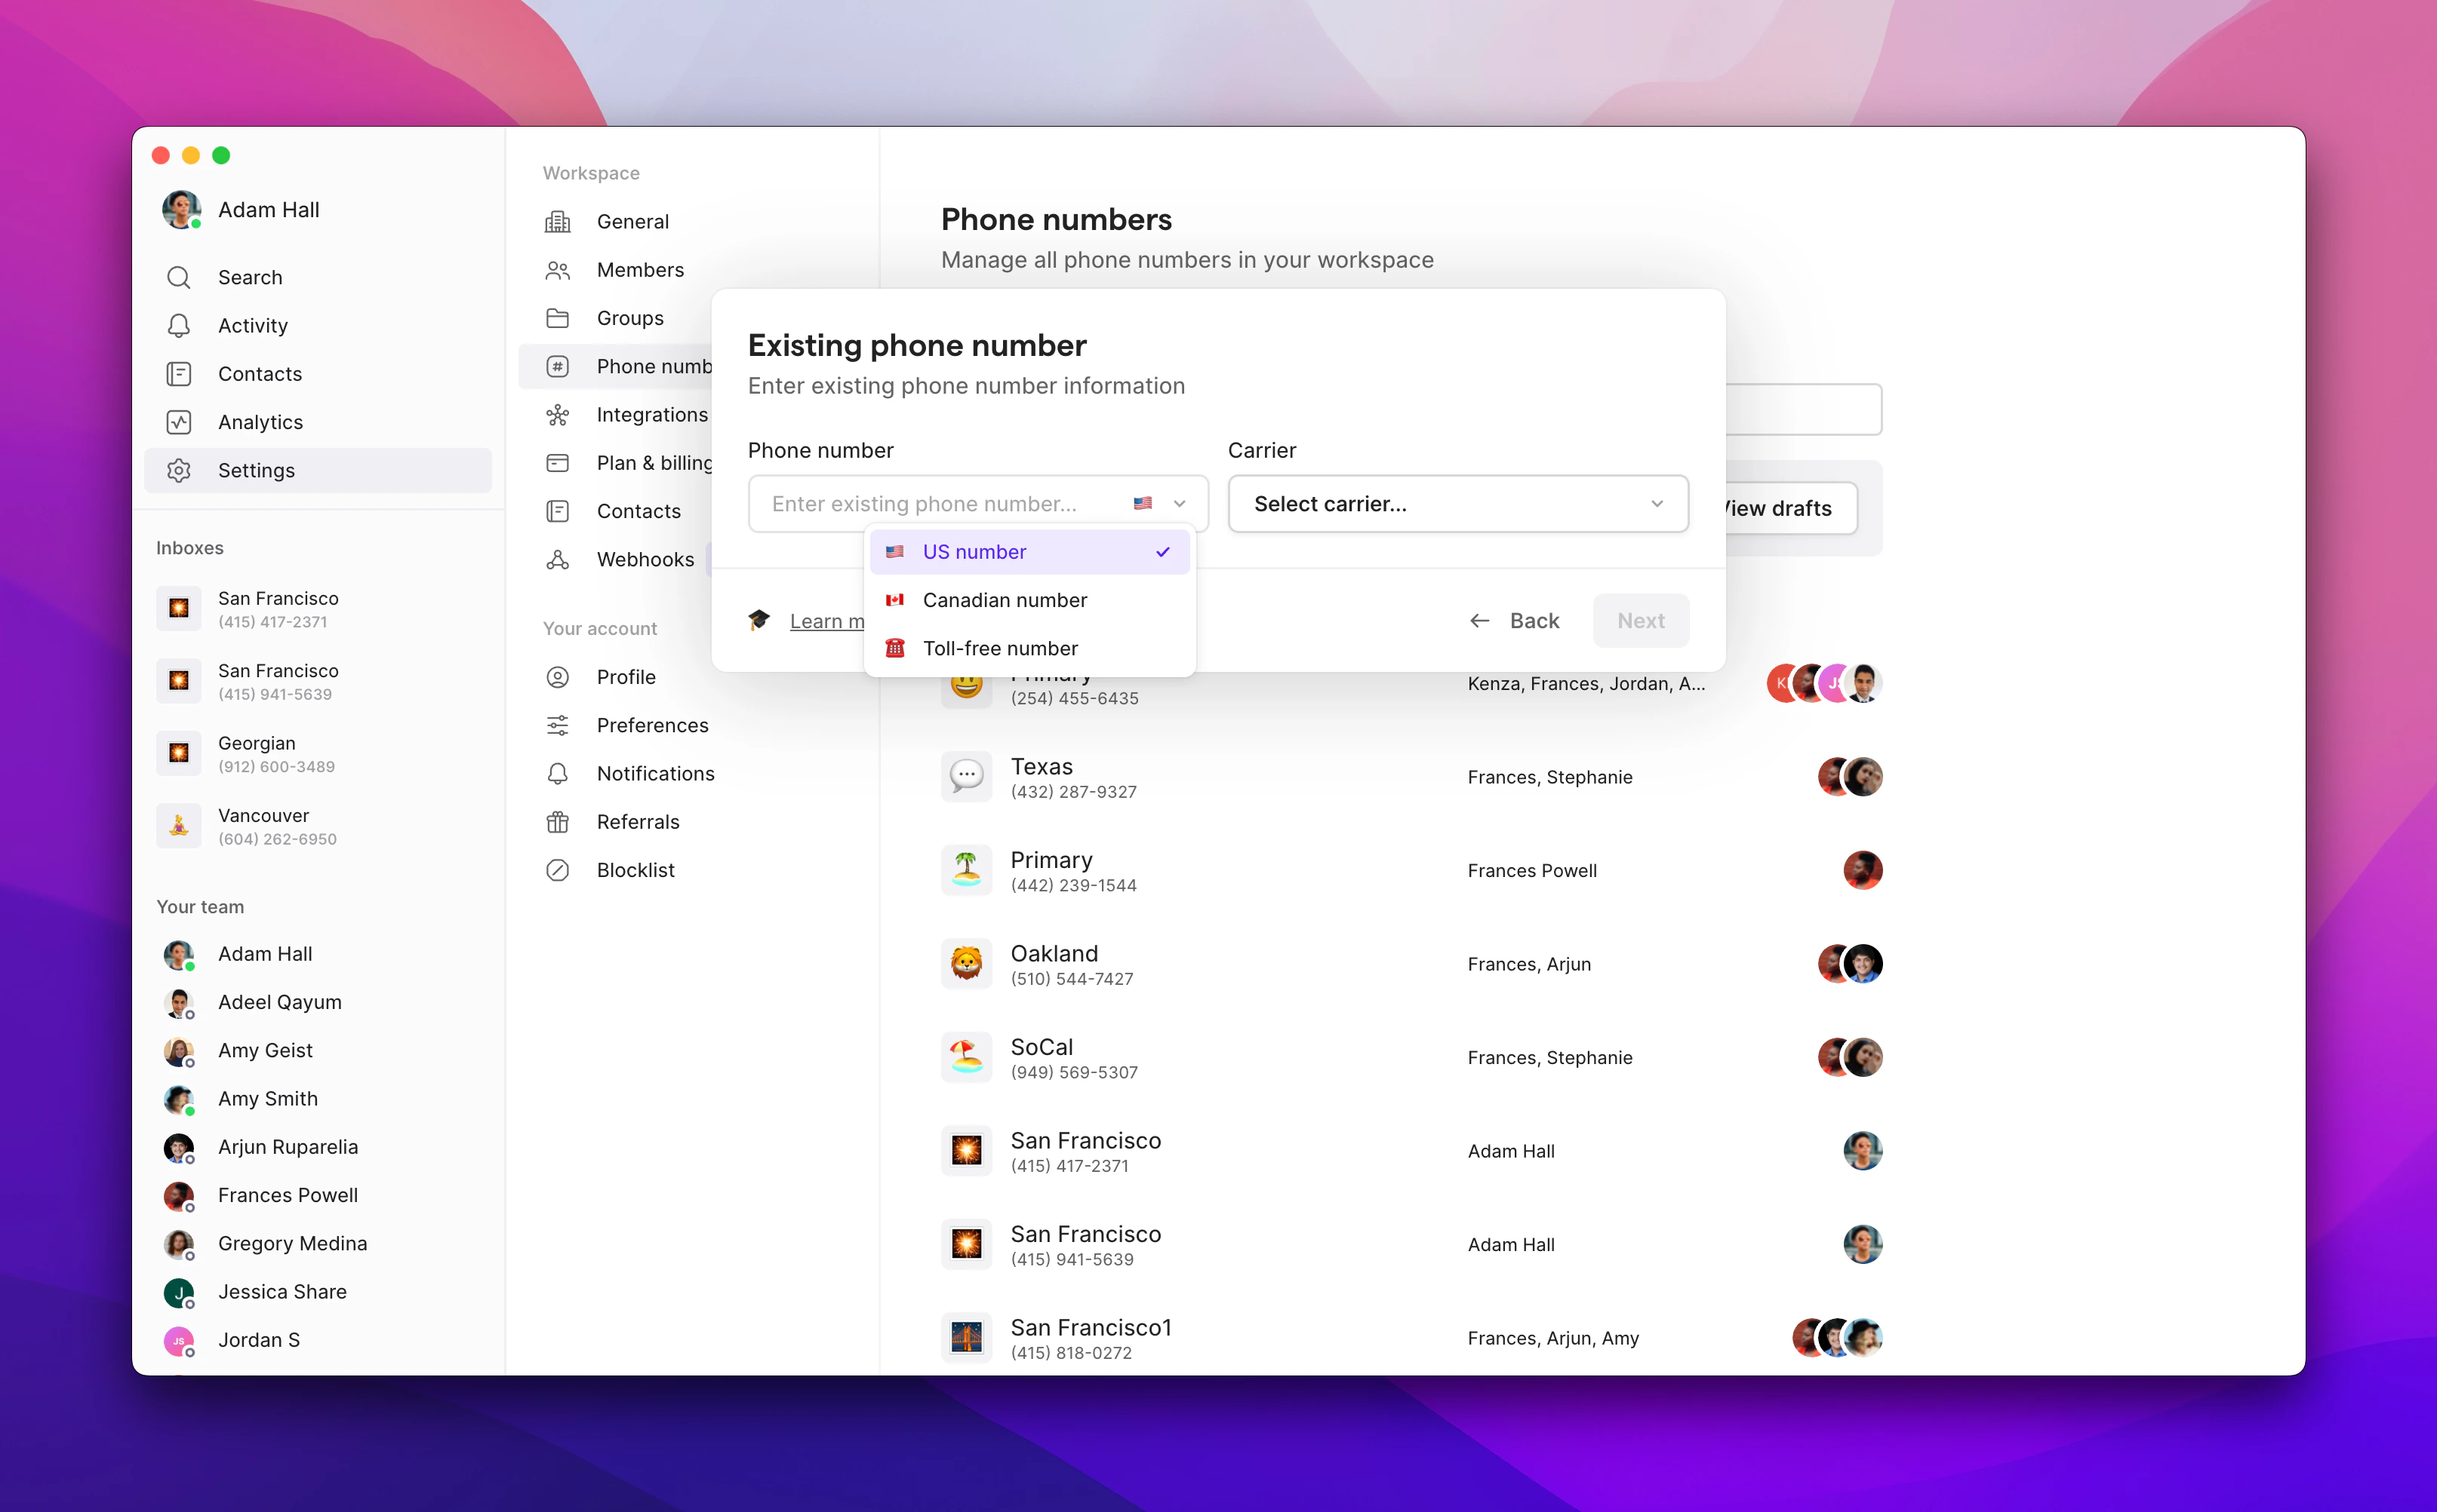Expand the Select carrier dropdown
Viewport: 2437px width, 1512px height.
point(1457,504)
